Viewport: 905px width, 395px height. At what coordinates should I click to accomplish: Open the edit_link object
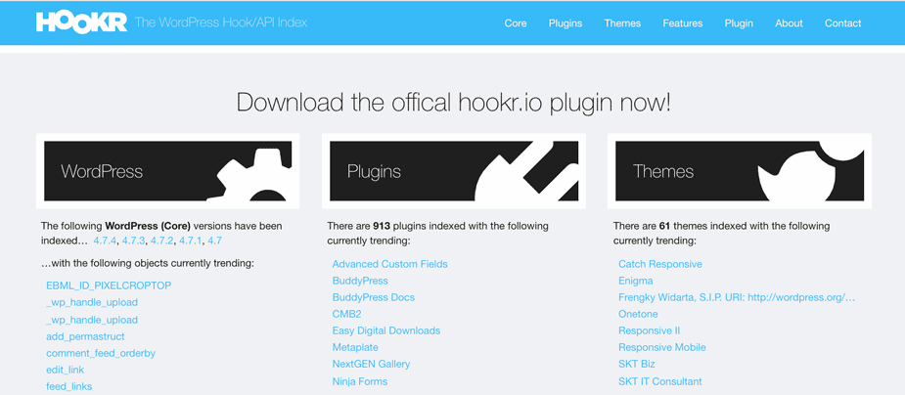(x=66, y=370)
